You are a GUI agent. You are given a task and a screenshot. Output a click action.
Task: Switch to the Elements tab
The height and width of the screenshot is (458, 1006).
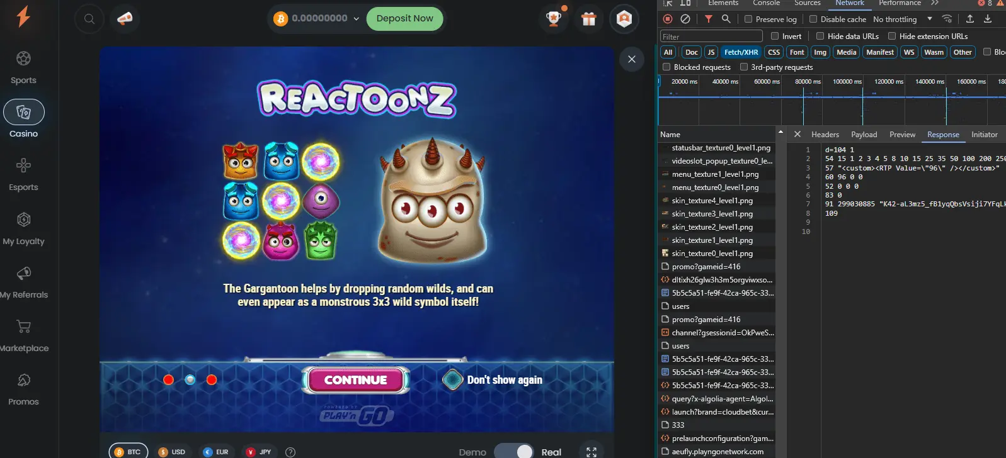click(x=723, y=3)
